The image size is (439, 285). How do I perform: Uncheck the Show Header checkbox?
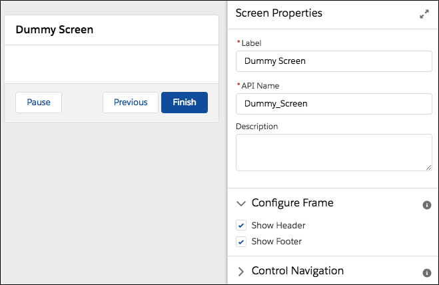pyautogui.click(x=241, y=225)
